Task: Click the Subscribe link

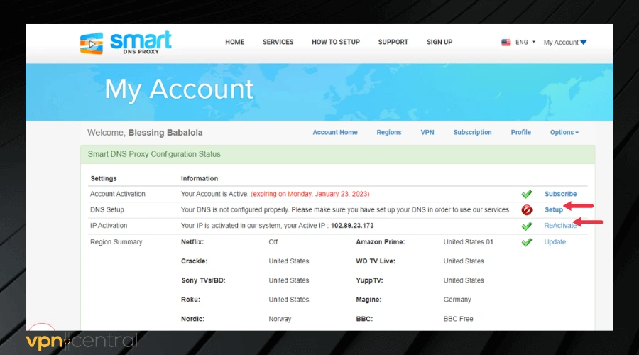Action: coord(560,194)
